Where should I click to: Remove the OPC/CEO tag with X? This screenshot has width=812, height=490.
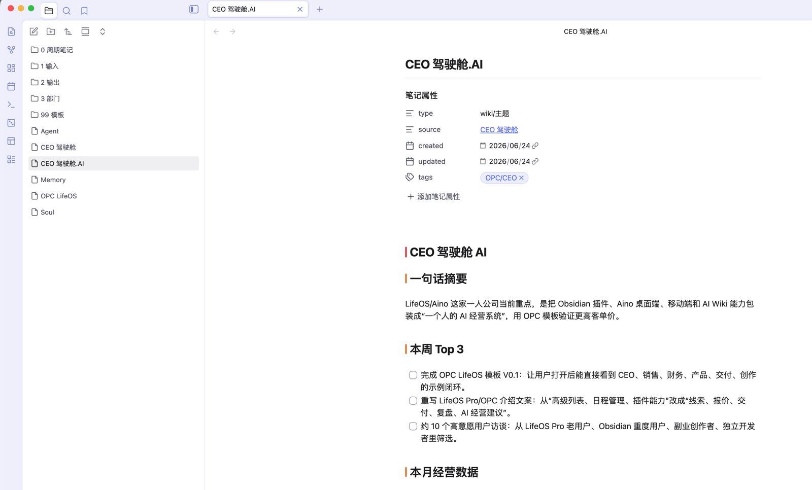pyautogui.click(x=521, y=178)
